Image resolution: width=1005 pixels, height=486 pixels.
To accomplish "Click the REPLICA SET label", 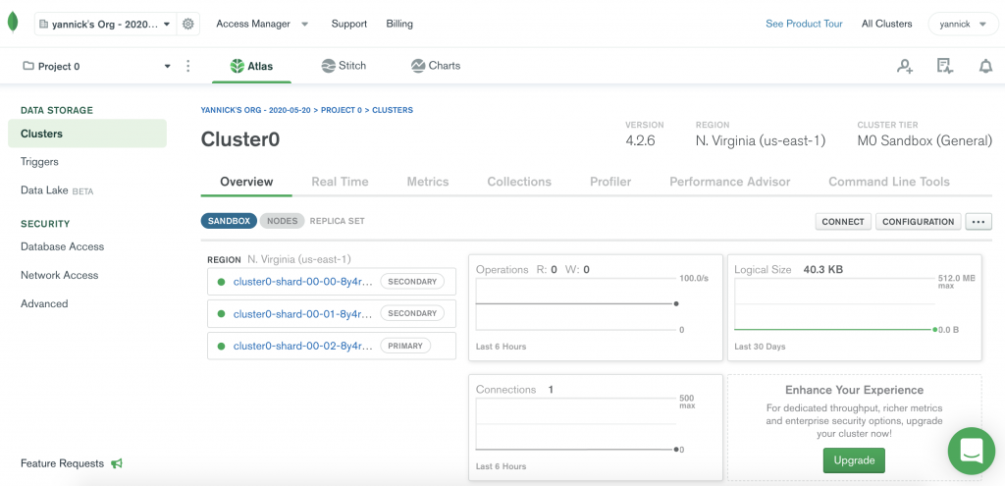I will 338,221.
